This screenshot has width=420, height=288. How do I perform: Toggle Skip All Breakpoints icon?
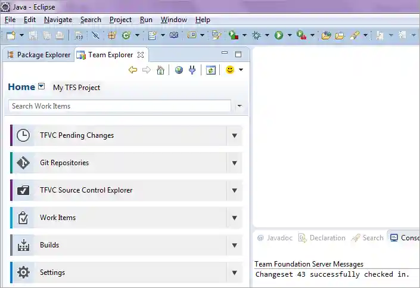point(95,35)
